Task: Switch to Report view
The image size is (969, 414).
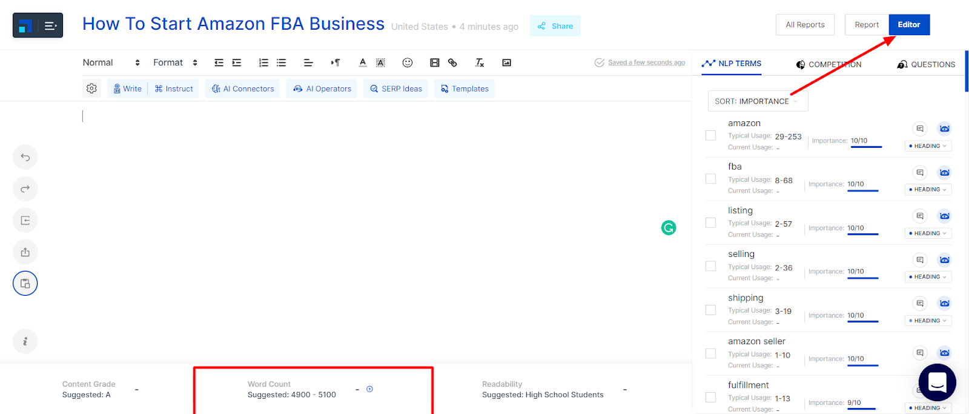Action: 867,25
